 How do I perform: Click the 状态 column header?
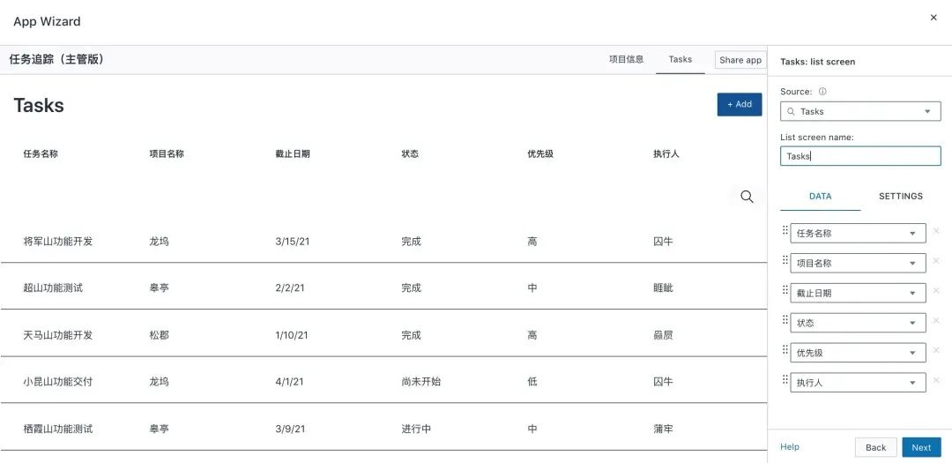pos(410,153)
